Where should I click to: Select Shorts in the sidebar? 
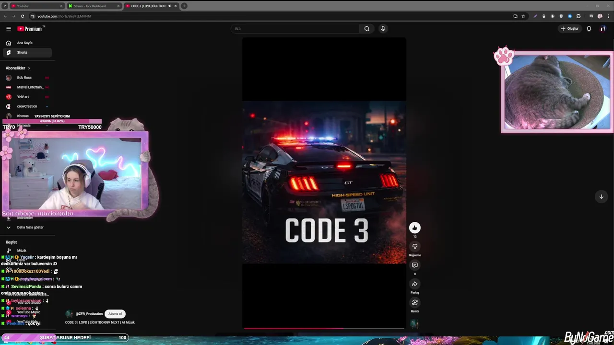[x=27, y=52]
